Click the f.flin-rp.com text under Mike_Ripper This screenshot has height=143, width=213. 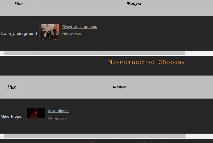pos(57,118)
